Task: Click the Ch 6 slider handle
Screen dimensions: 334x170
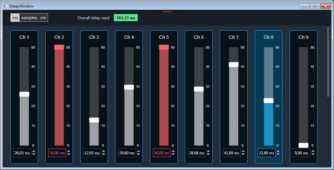Action: pyautogui.click(x=199, y=89)
